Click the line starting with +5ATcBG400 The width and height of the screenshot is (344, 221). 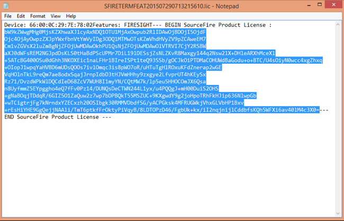point(164,60)
